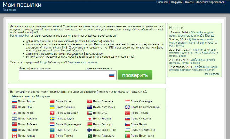Viewport: 230px width, 139px height.
Task: Open the Почта России link
Action: coord(27,101)
